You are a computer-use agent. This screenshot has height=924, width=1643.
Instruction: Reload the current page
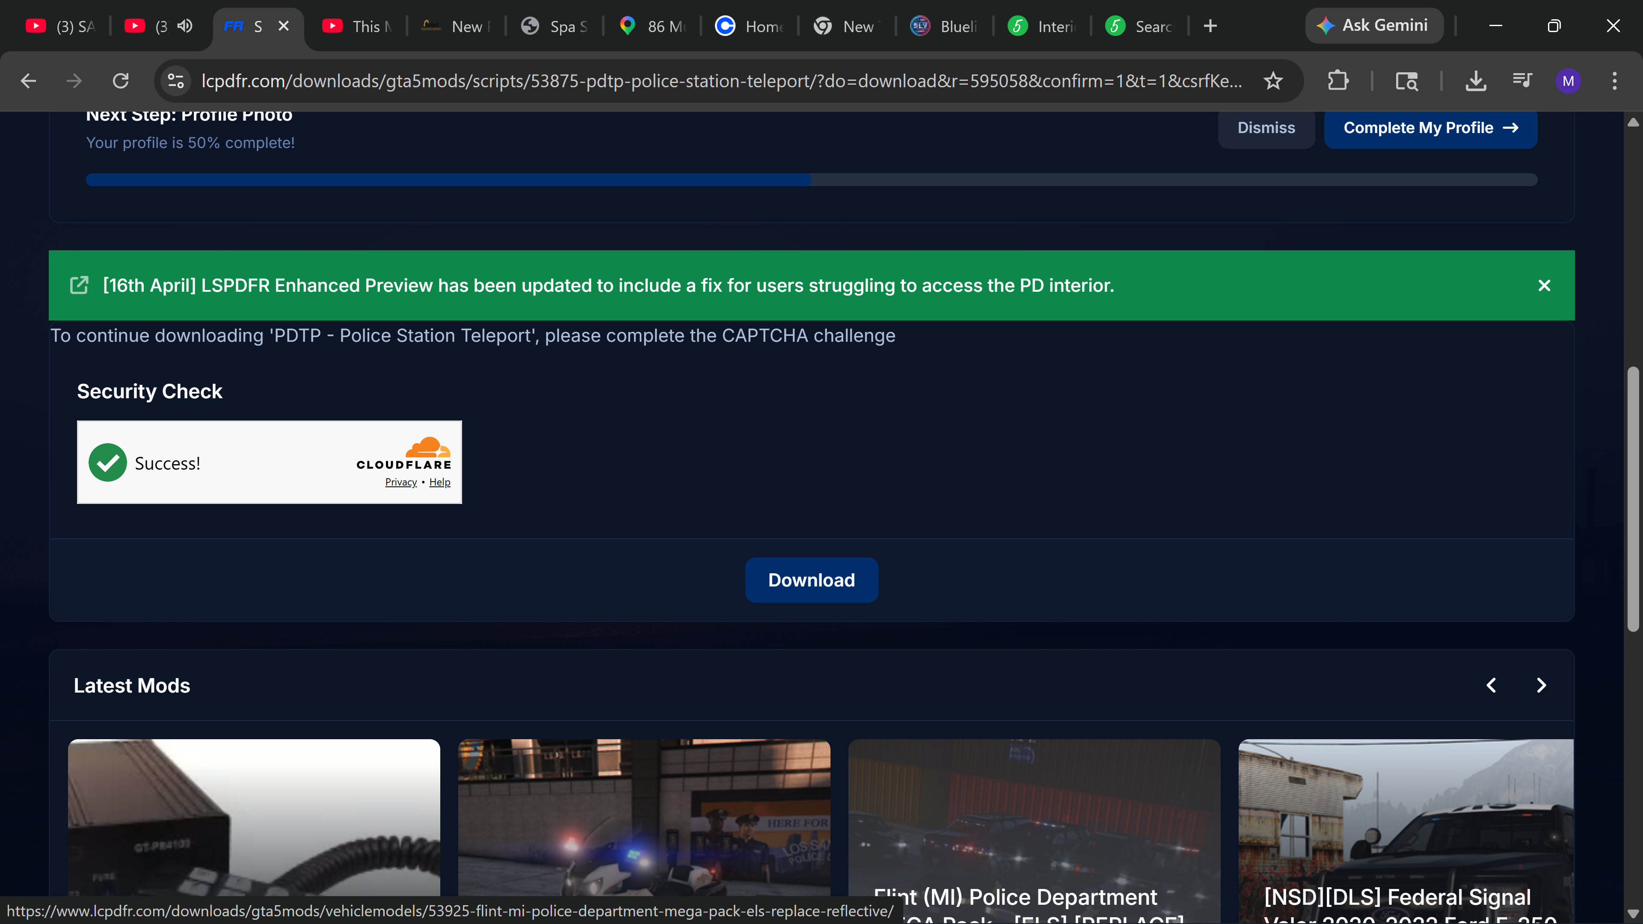pos(121,81)
